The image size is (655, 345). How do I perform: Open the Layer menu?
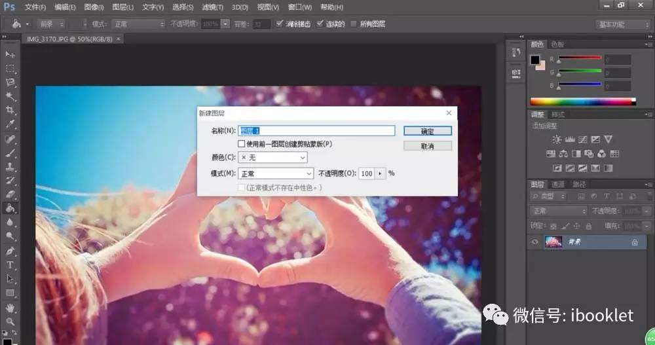click(x=123, y=7)
